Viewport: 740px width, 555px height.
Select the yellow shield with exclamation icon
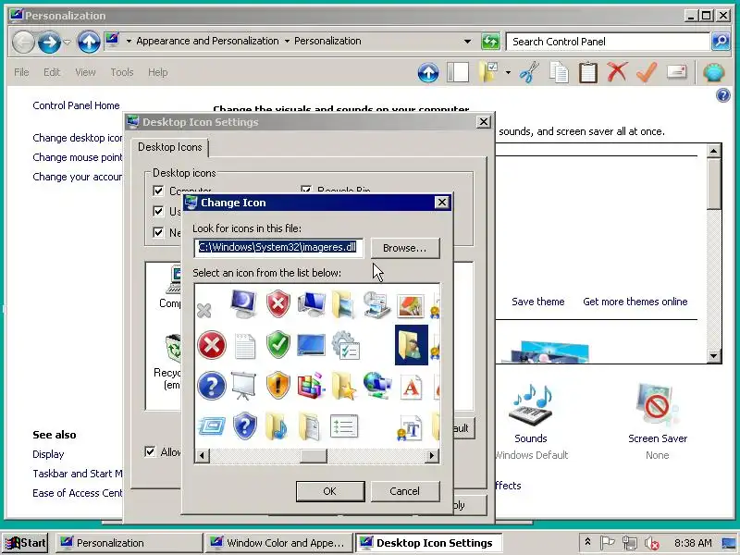pos(278,386)
